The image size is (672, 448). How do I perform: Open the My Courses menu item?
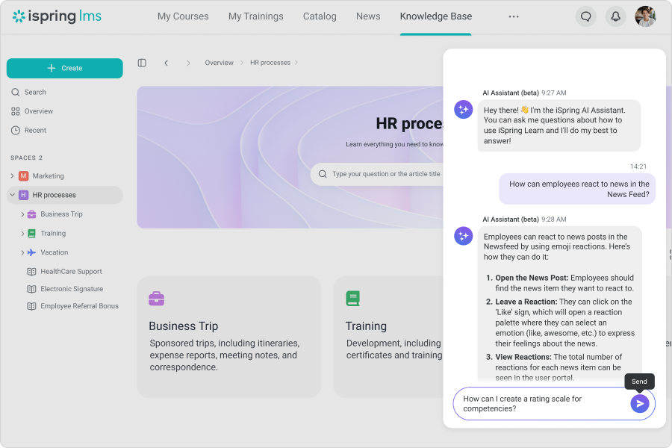pyautogui.click(x=183, y=16)
